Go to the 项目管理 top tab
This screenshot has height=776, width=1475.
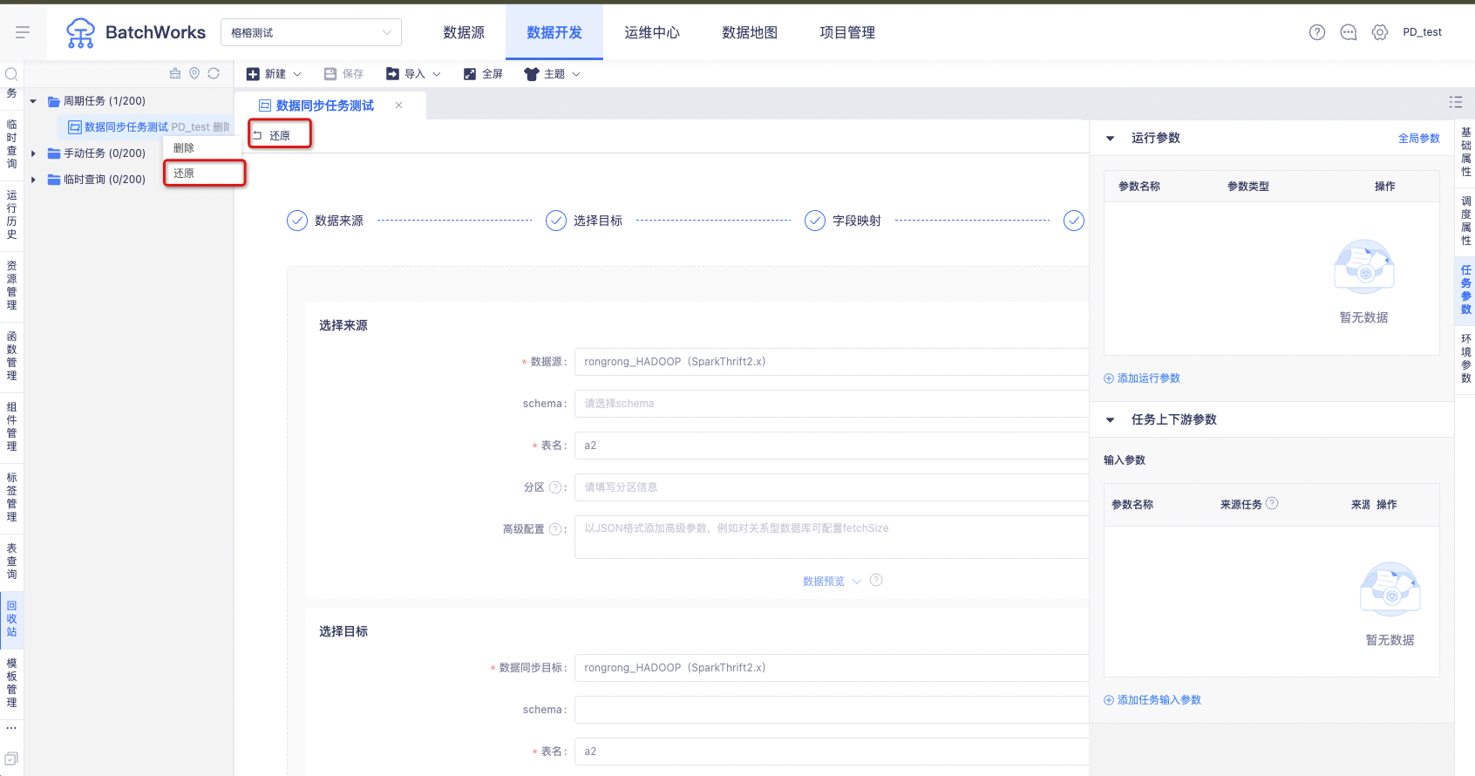point(847,32)
